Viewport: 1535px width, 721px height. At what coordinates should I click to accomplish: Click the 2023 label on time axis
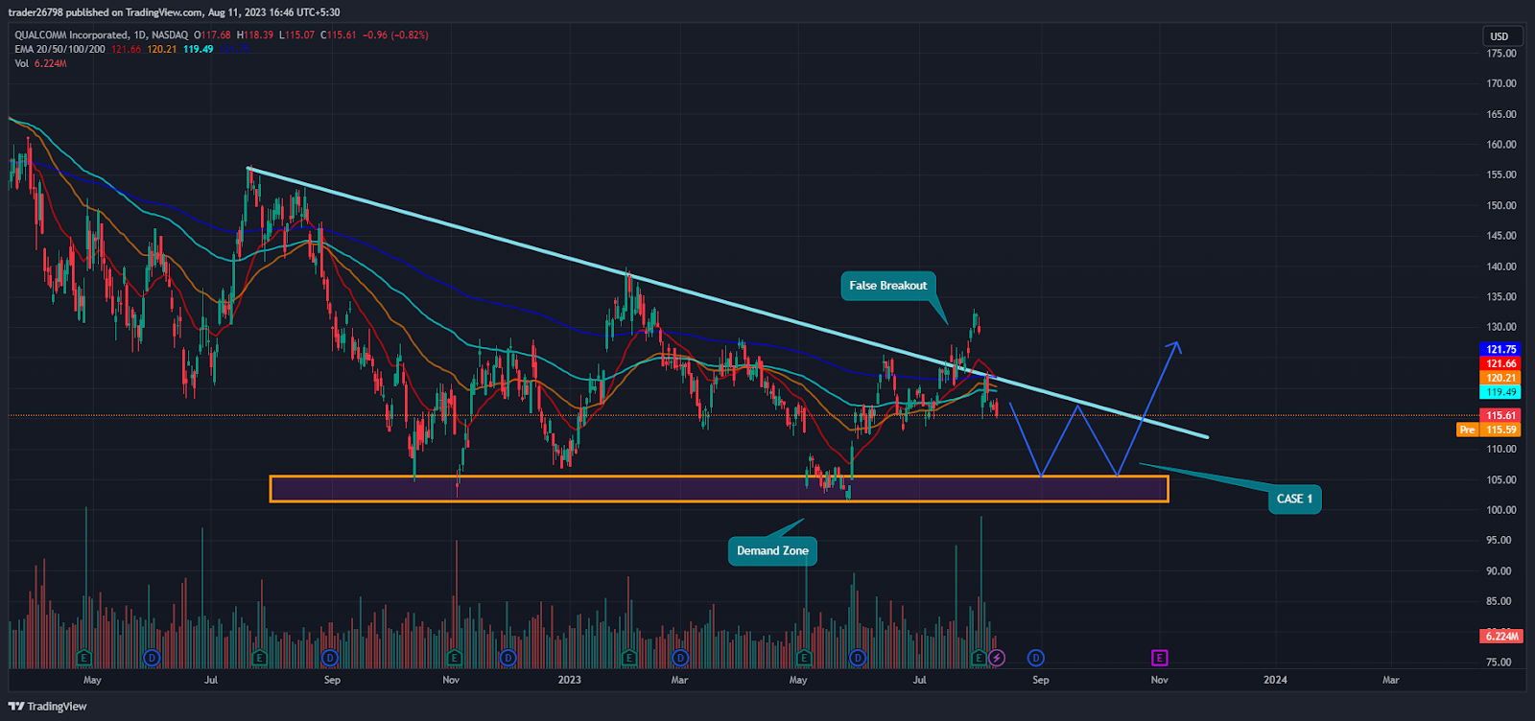(570, 680)
